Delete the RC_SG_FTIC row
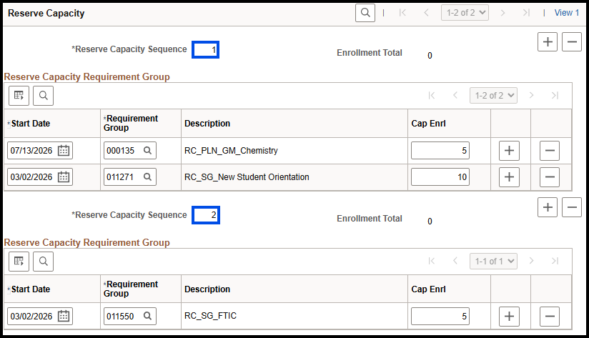This screenshot has height=338, width=589. coord(550,317)
